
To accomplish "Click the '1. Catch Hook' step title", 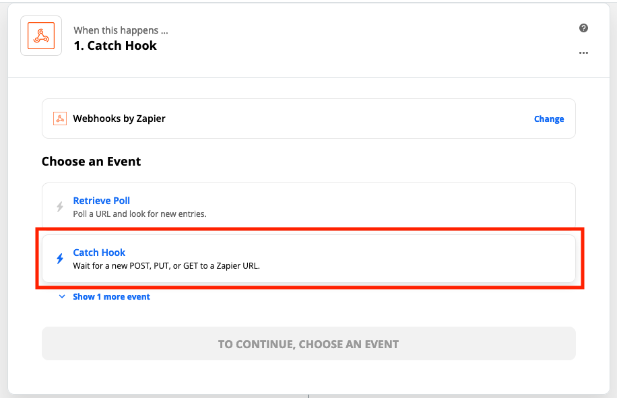I will click(115, 46).
